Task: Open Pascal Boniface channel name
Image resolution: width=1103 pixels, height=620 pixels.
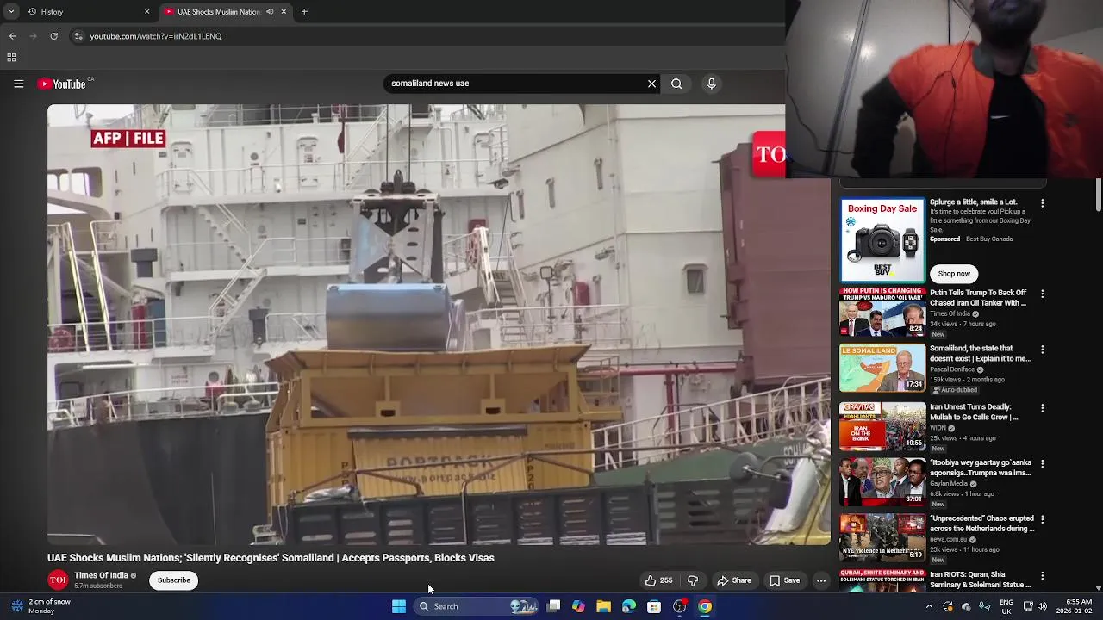Action: tap(952, 369)
